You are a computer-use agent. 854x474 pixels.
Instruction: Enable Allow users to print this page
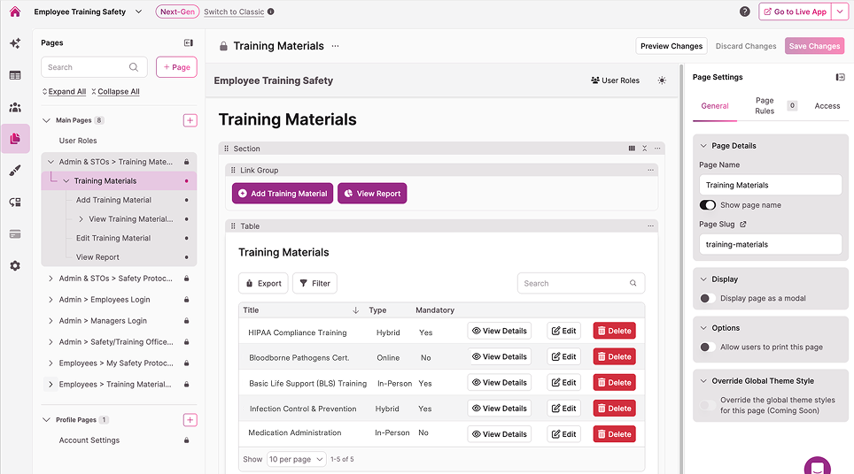pos(708,347)
